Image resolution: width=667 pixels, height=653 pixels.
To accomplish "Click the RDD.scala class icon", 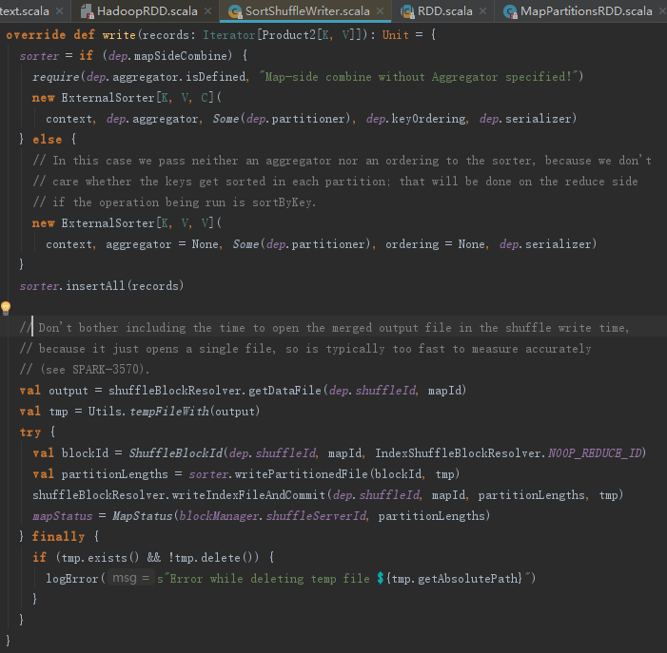I will (407, 11).
